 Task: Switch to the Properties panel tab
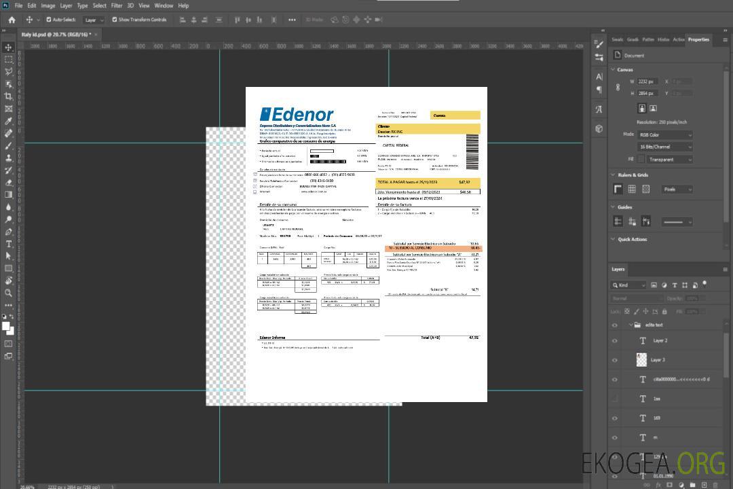pos(698,40)
